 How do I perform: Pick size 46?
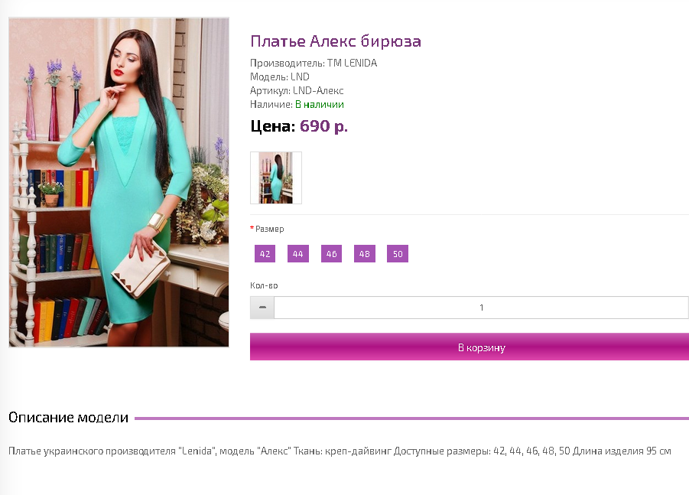tap(331, 254)
